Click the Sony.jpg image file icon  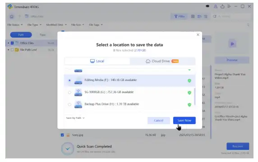click(x=68, y=135)
